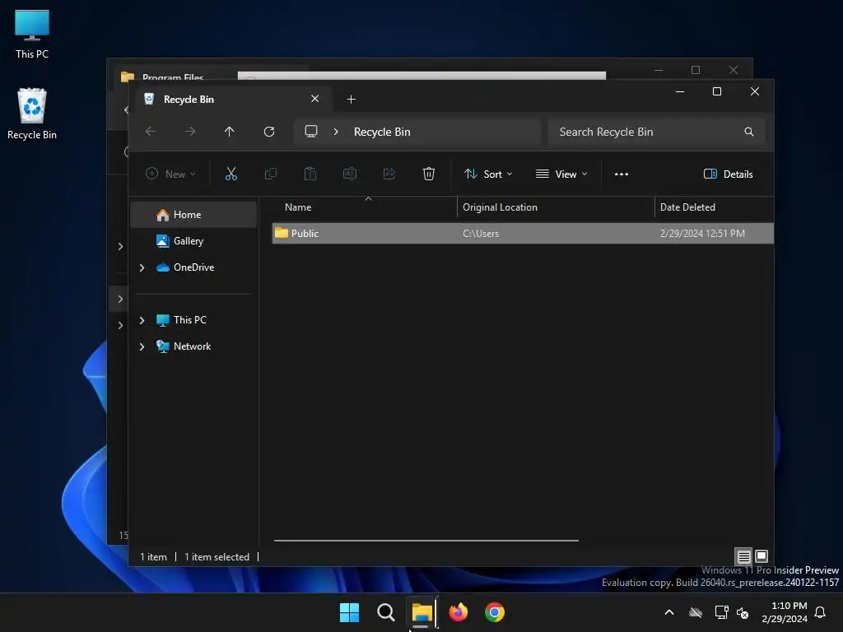Click the address bar breadcrumb chevron
This screenshot has height=632, width=843.
336,132
